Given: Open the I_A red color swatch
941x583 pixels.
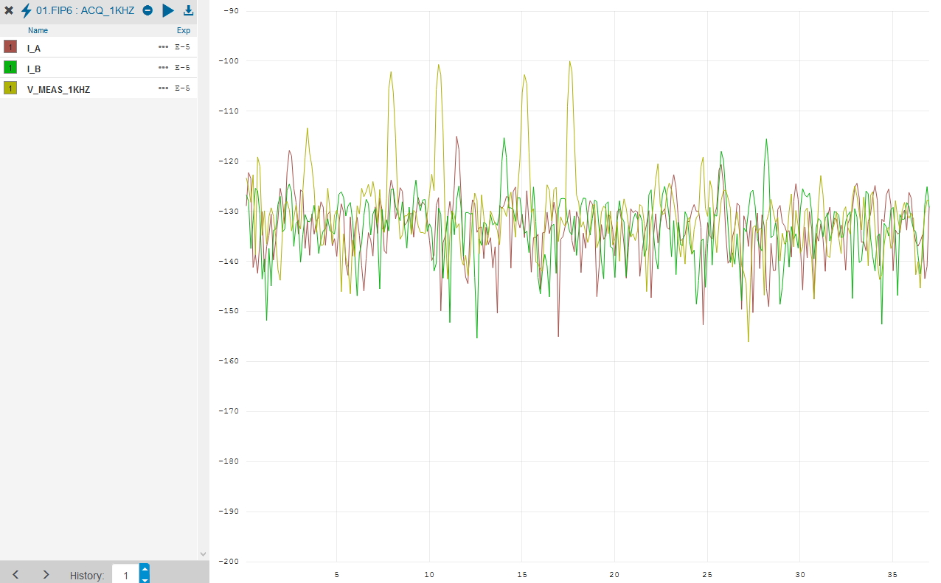Looking at the screenshot, I should click(x=10, y=47).
